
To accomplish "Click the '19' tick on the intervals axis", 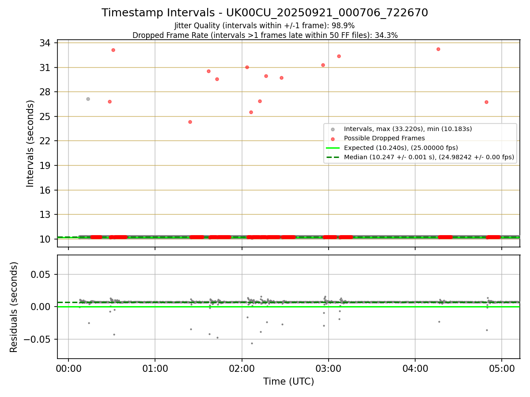I will 45,165.
